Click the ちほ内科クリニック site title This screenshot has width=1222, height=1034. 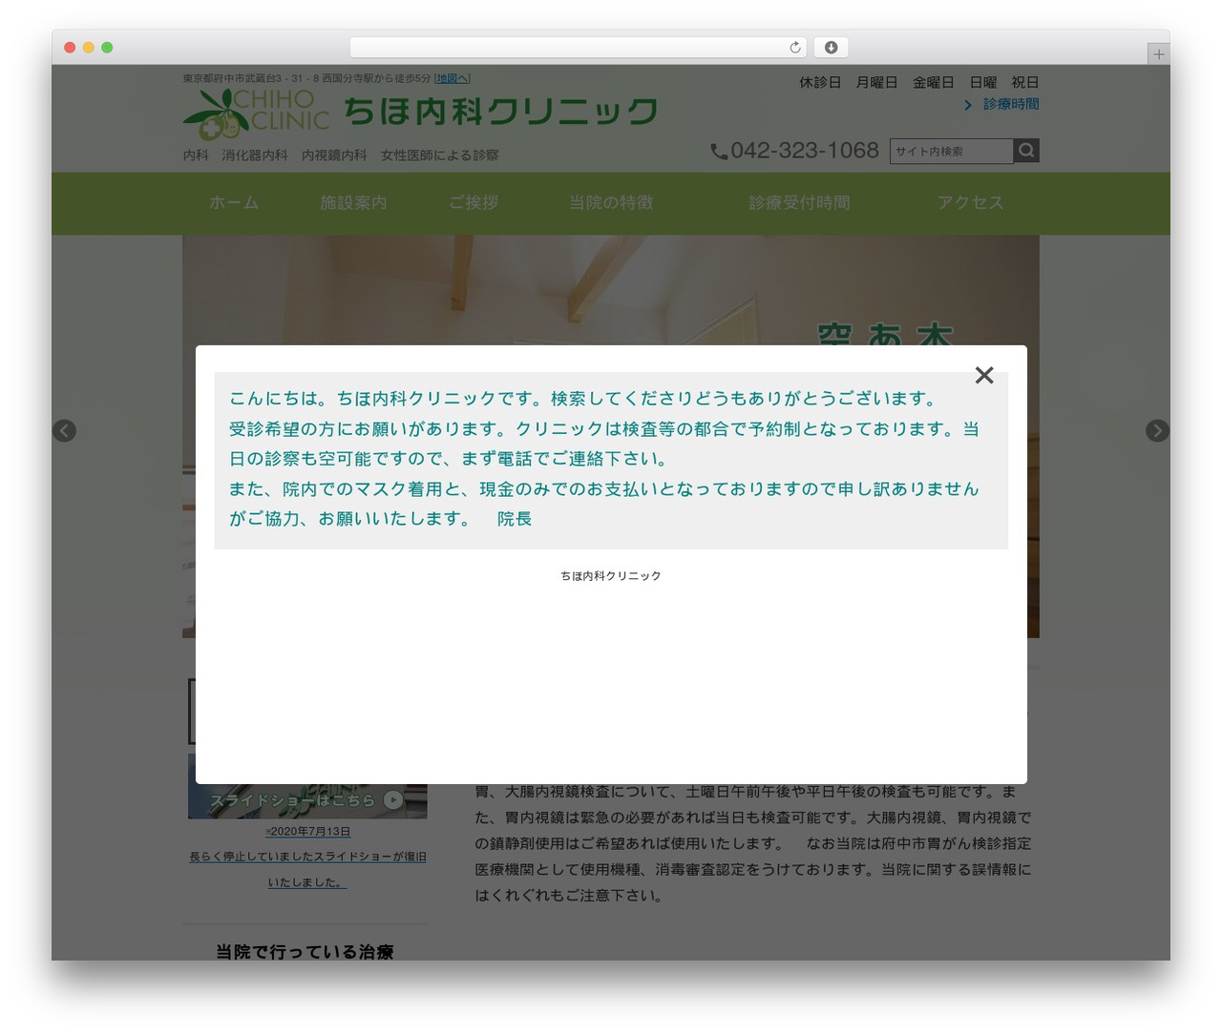tap(501, 112)
